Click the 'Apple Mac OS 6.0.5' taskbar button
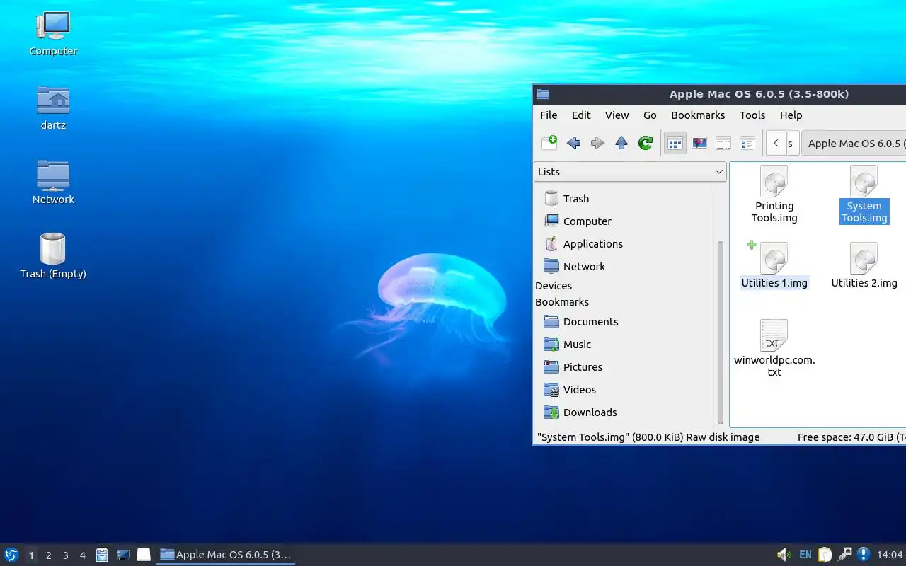Viewport: 906px width, 566px height. point(226,555)
